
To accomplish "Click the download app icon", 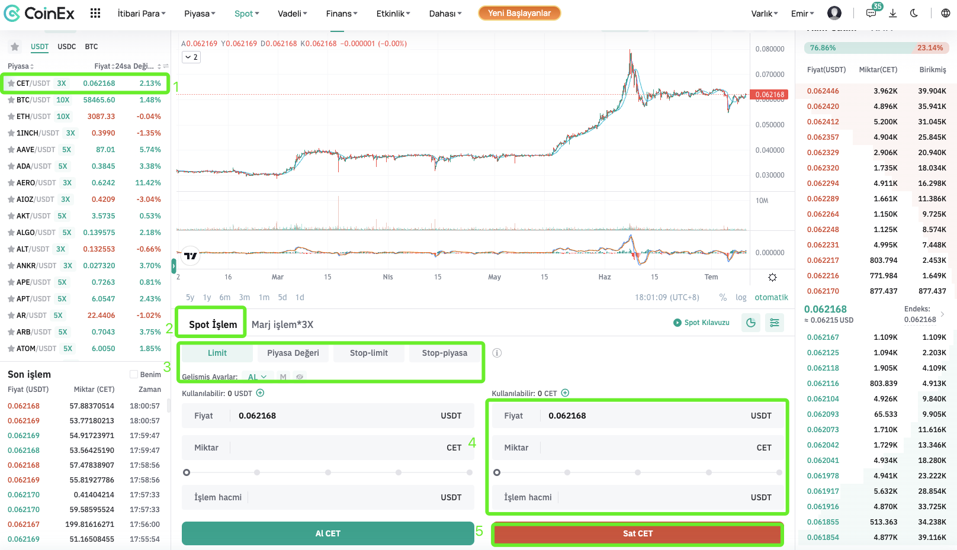I will [x=893, y=13].
